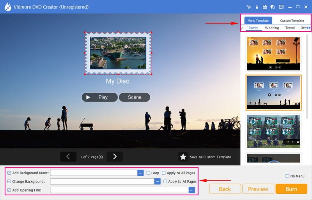Screen dimensions: 312x200
Task: Select the first sunset family template thumbnail
Action: [x=273, y=54]
